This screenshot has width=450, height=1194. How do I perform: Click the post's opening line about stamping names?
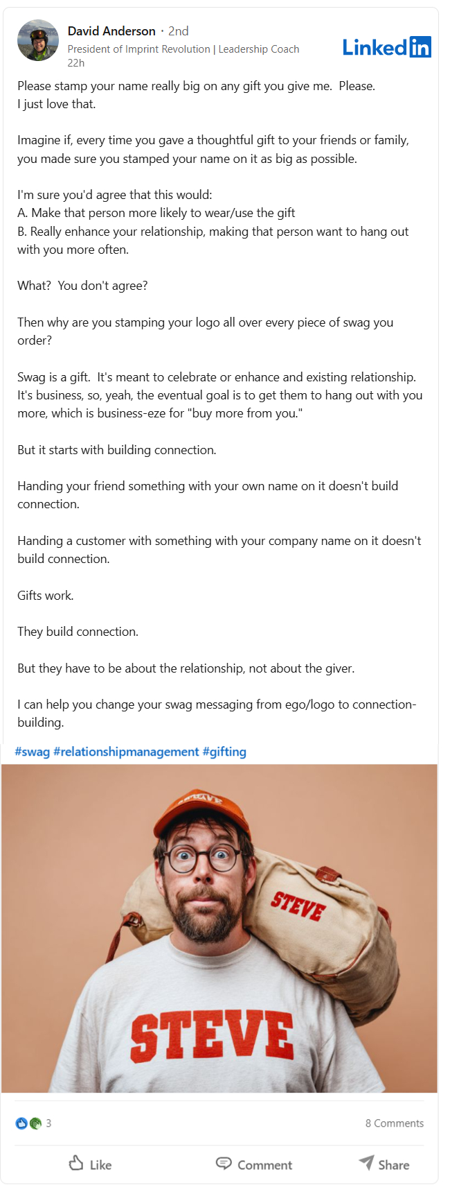click(196, 86)
